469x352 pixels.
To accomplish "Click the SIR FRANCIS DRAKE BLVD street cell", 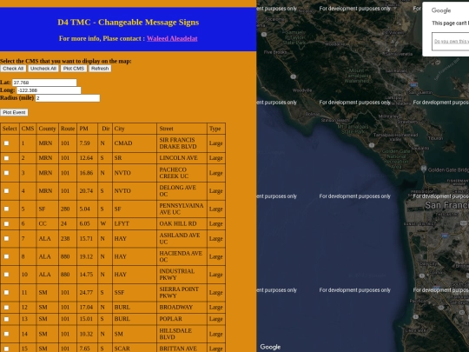I will tap(182, 143).
